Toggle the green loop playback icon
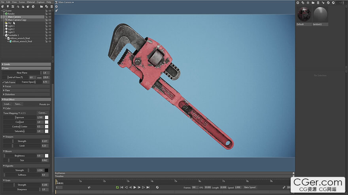The width and height of the screenshot is (348, 195). [117, 188]
